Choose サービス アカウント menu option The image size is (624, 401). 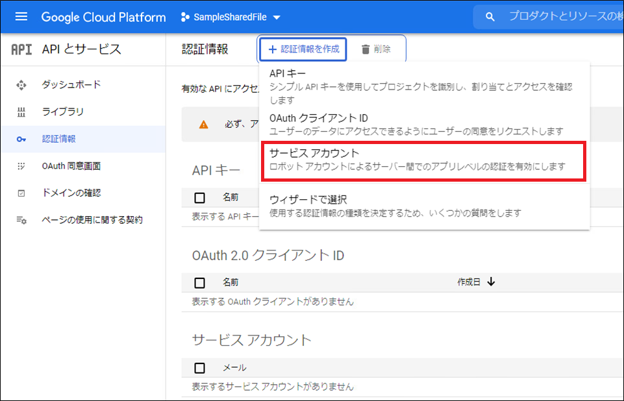click(423, 161)
